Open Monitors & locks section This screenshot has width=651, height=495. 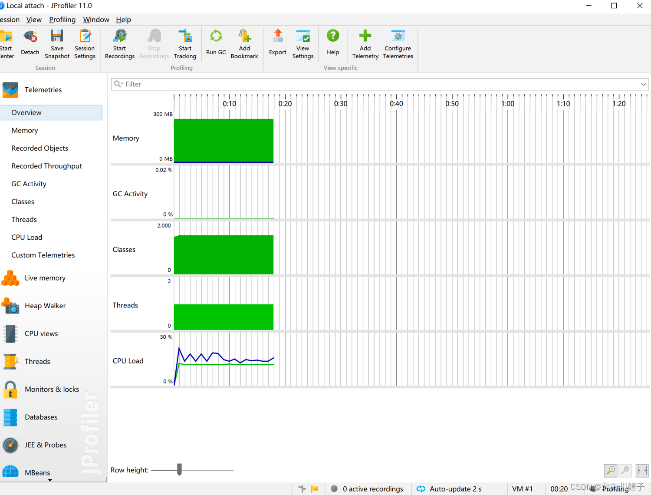tap(51, 389)
